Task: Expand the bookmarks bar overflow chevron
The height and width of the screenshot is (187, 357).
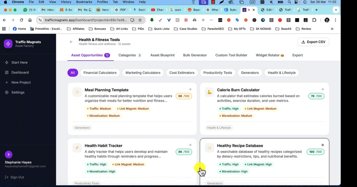Action: pos(332,29)
